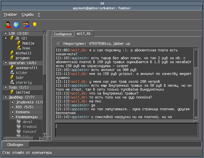Viewport: 204px width, 158px height.
Task: Click the Add user toolbar icon
Action: coord(7,25)
